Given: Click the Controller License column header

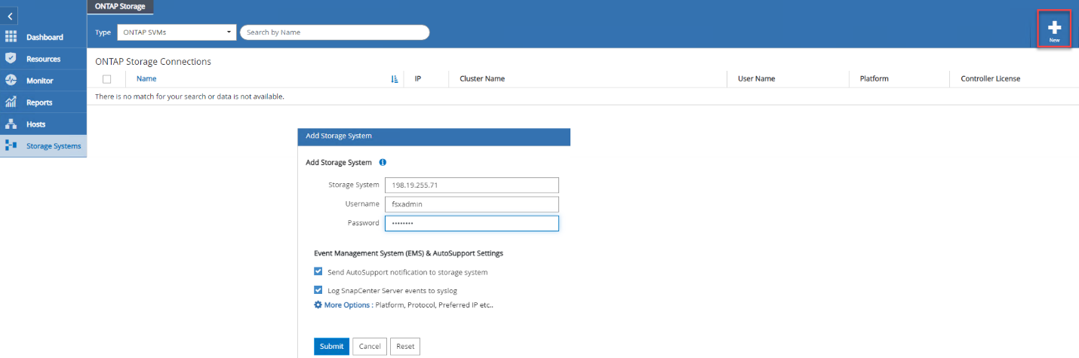Looking at the screenshot, I should pos(990,78).
